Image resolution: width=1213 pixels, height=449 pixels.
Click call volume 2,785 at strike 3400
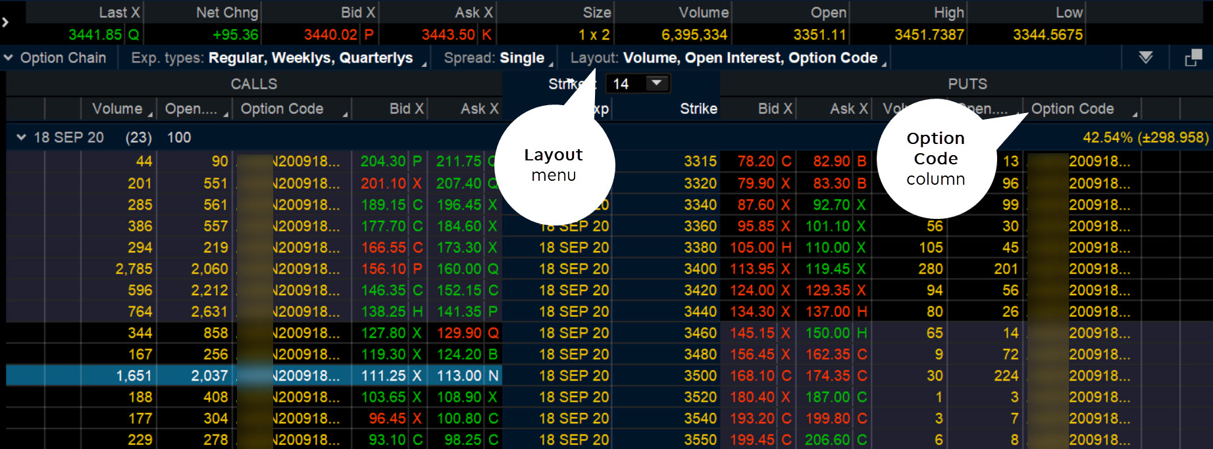pos(134,269)
